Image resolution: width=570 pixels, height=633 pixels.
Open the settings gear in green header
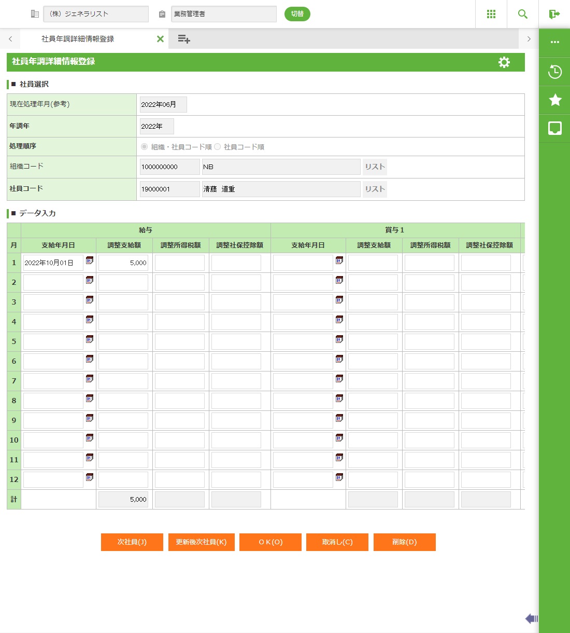click(x=504, y=62)
